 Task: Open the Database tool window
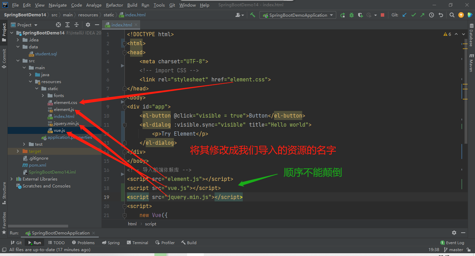(471, 35)
